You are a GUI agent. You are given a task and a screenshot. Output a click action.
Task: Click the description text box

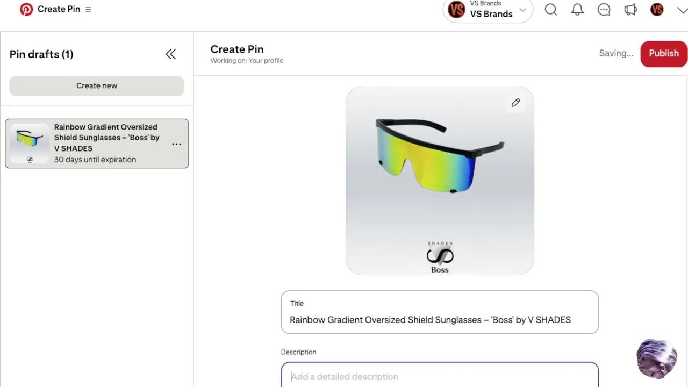(x=440, y=375)
